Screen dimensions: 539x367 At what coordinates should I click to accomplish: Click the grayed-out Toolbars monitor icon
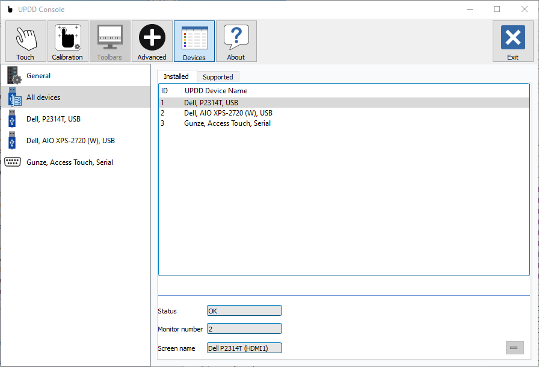[x=109, y=42]
